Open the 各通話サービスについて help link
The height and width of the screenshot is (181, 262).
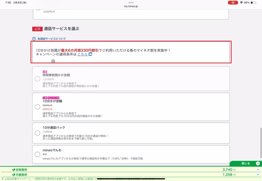[x=51, y=39]
